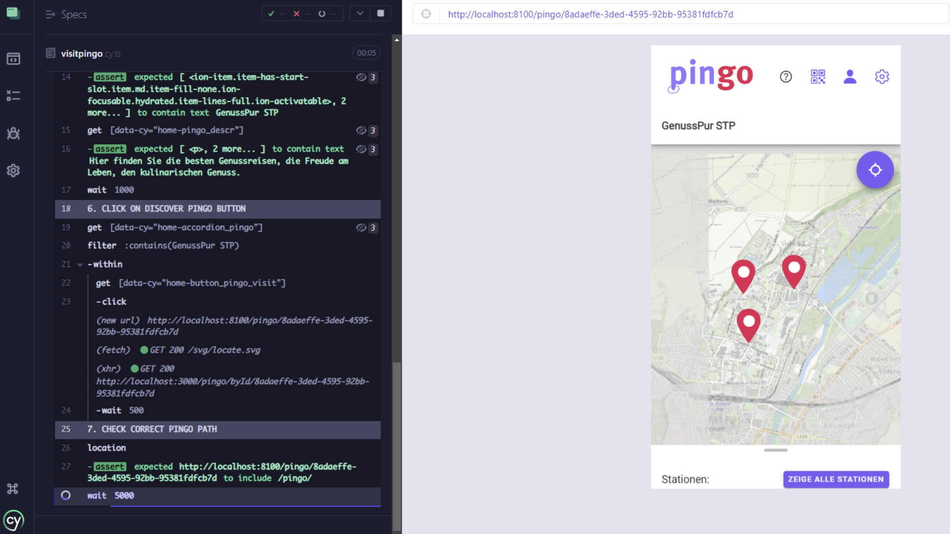Viewport: 950px width, 534px height.
Task: Click the help question mark icon
Action: pos(786,77)
